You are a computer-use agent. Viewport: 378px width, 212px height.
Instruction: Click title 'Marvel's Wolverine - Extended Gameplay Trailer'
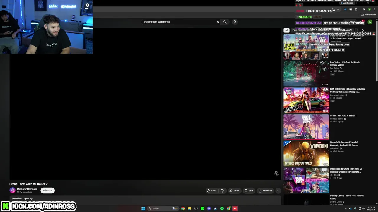pyautogui.click(x=344, y=144)
